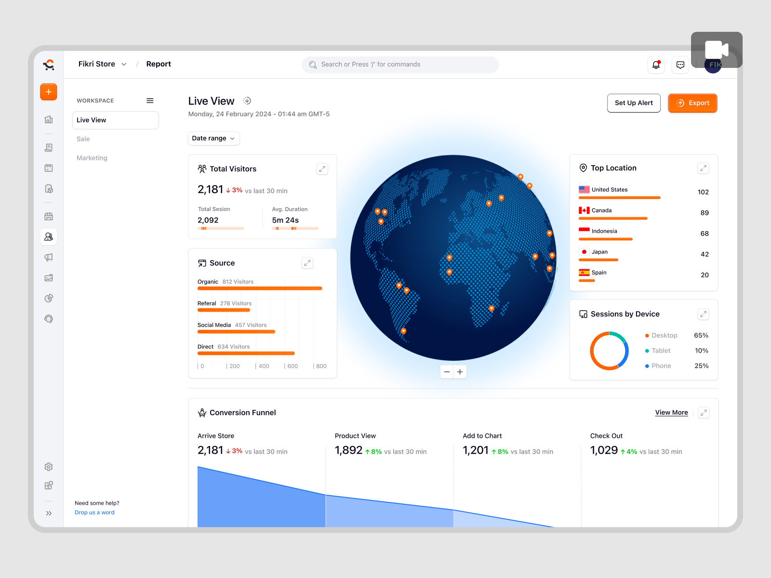Switch to the Sale workspace item
The height and width of the screenshot is (578, 771).
coord(83,139)
